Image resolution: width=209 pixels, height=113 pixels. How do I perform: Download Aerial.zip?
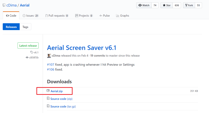tap(56, 91)
